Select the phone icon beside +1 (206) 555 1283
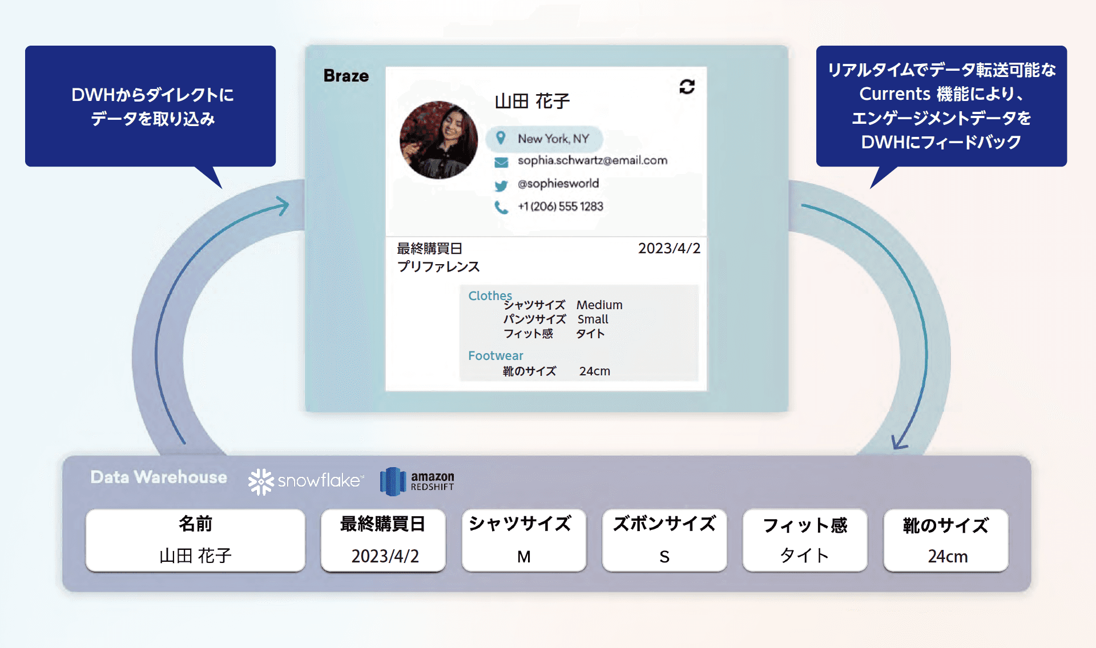This screenshot has width=1096, height=648. (x=501, y=206)
